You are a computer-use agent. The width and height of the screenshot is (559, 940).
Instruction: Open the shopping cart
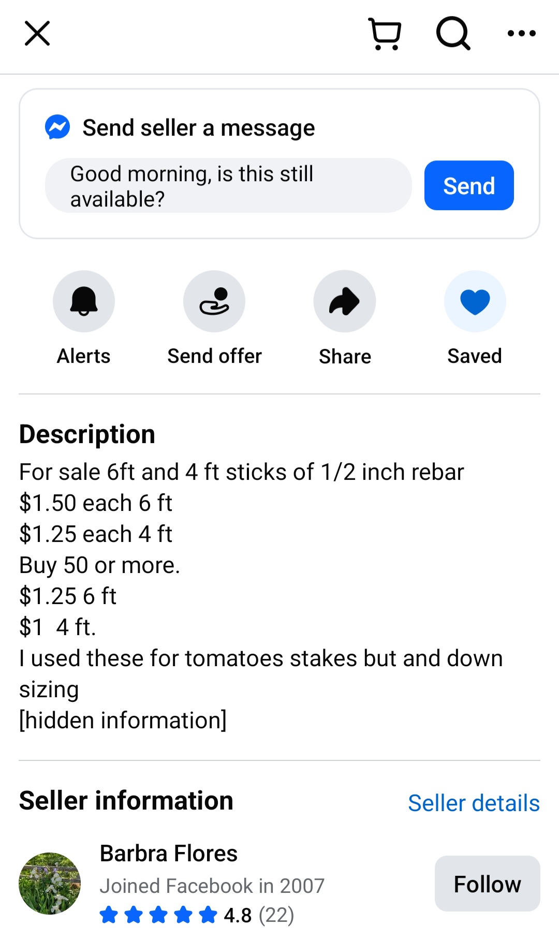[x=385, y=34]
